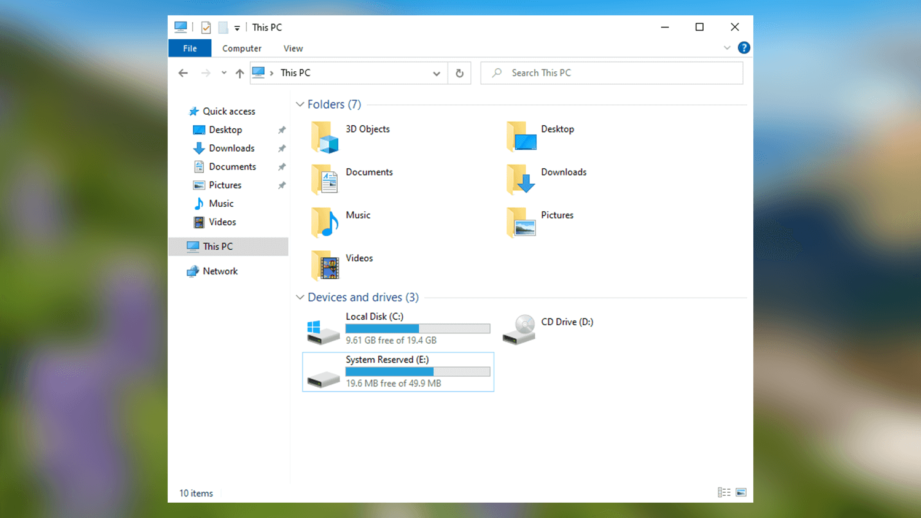The image size is (921, 518).
Task: Select the Network item in the sidebar
Action: click(x=220, y=271)
